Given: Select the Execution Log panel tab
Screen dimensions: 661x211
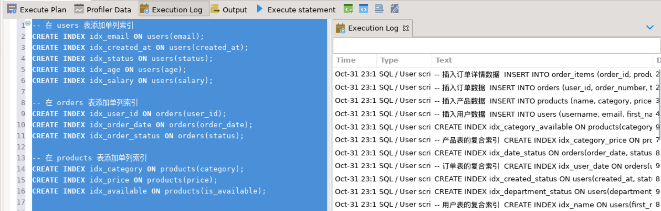Looking at the screenshot, I should [x=372, y=28].
